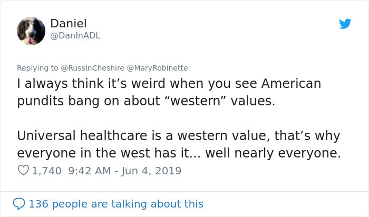Viewport: 369px width, 217px height.
Task: Like the tweet with the heart icon
Action: [23, 170]
